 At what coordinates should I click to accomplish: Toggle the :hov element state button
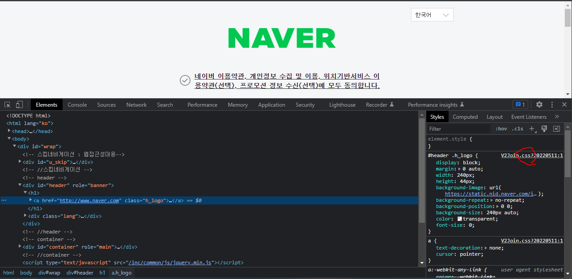tap(501, 129)
